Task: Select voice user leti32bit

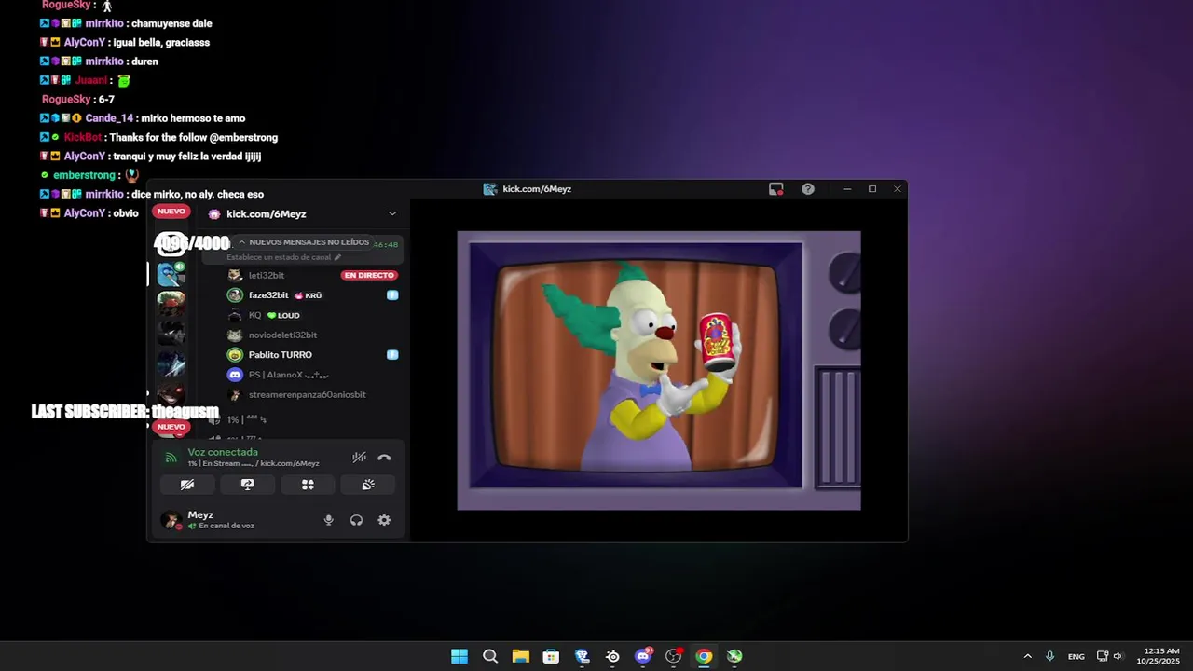Action: point(266,275)
